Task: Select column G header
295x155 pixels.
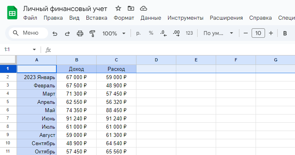Action: 275,60
